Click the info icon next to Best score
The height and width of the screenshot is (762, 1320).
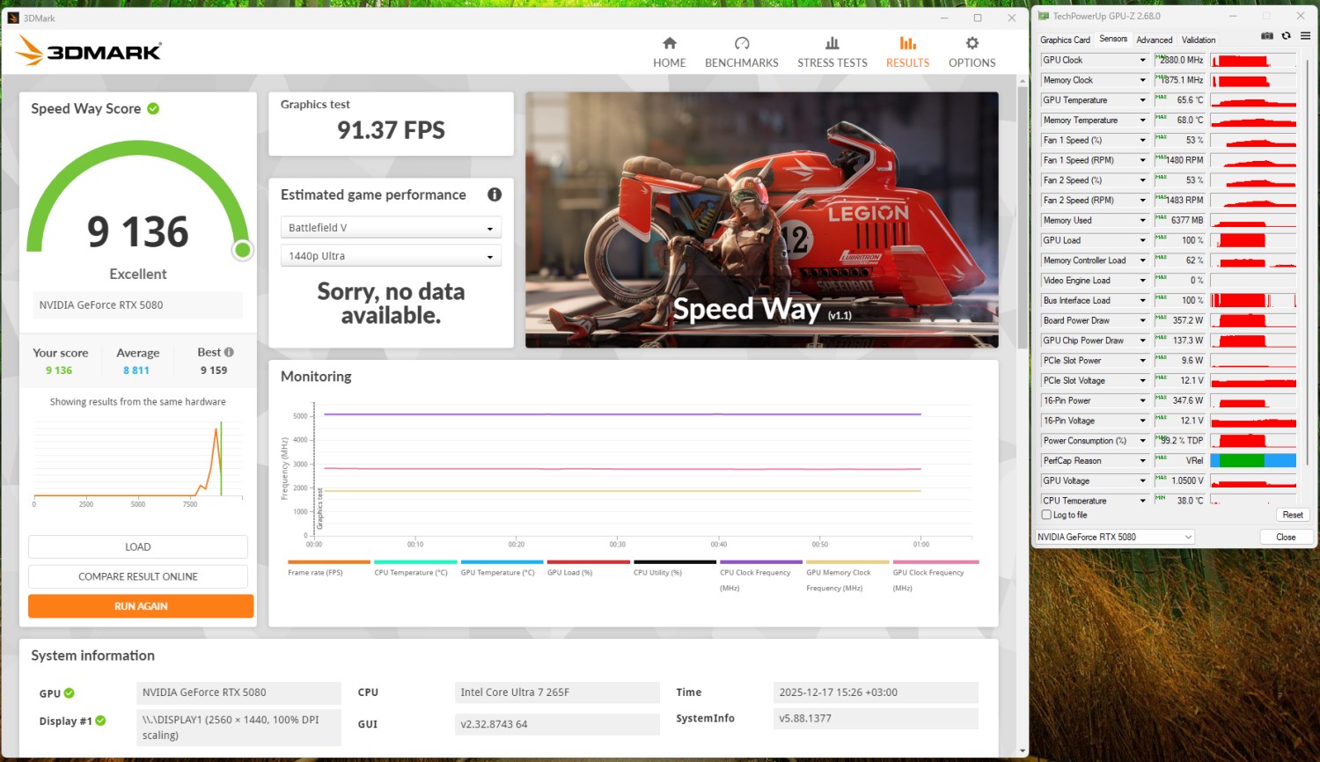[229, 352]
